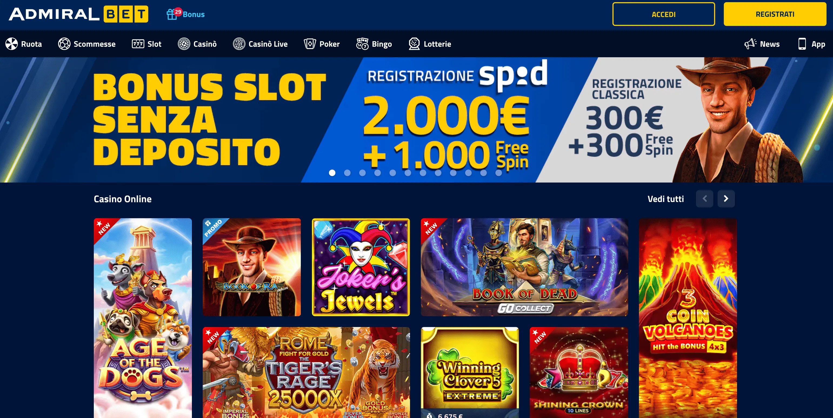Open the Bonus gift icon
833x418 pixels.
(x=172, y=15)
